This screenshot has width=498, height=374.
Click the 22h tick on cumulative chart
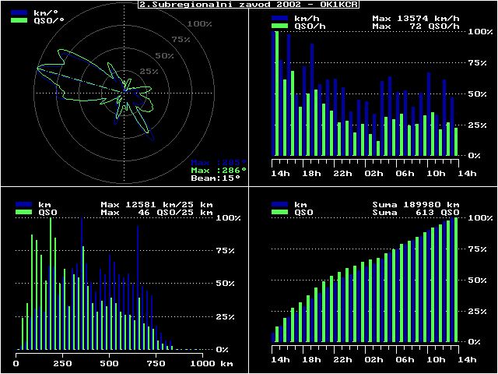(x=342, y=359)
